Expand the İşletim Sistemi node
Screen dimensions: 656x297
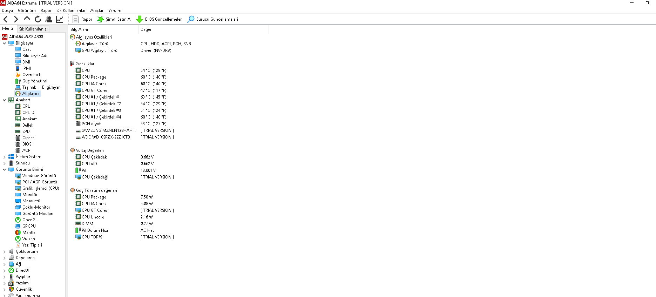click(4, 157)
